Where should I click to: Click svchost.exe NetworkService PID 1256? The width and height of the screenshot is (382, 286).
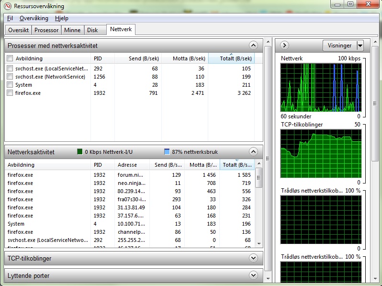[x=100, y=77]
